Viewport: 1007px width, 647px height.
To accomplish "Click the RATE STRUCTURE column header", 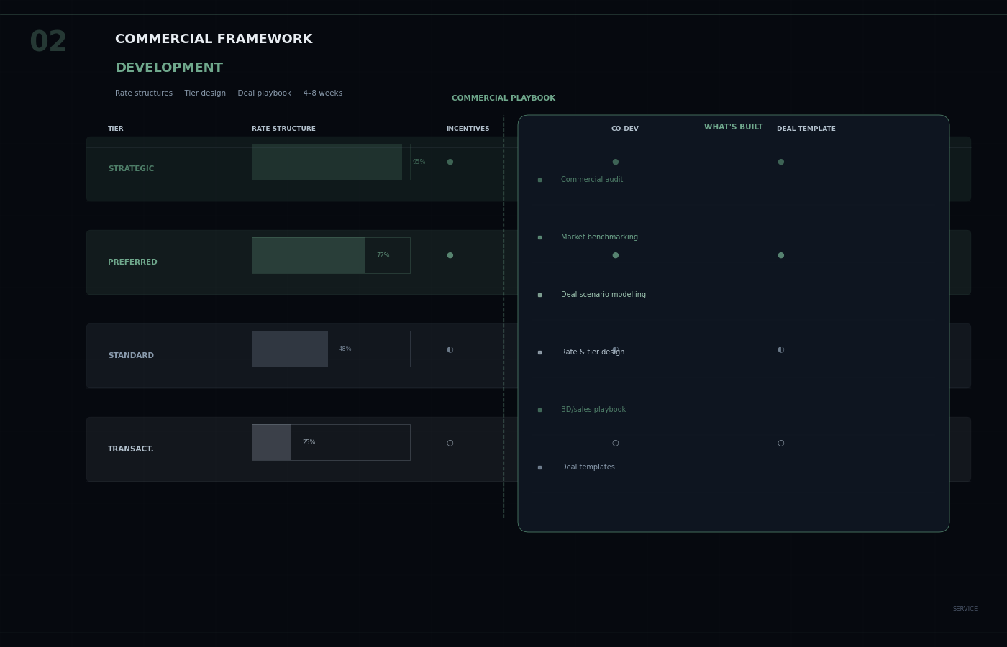I will [x=283, y=129].
